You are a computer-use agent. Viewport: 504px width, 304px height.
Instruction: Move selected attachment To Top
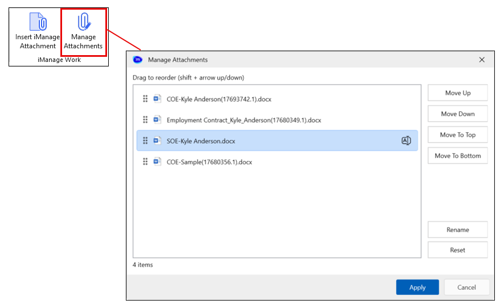tap(457, 135)
